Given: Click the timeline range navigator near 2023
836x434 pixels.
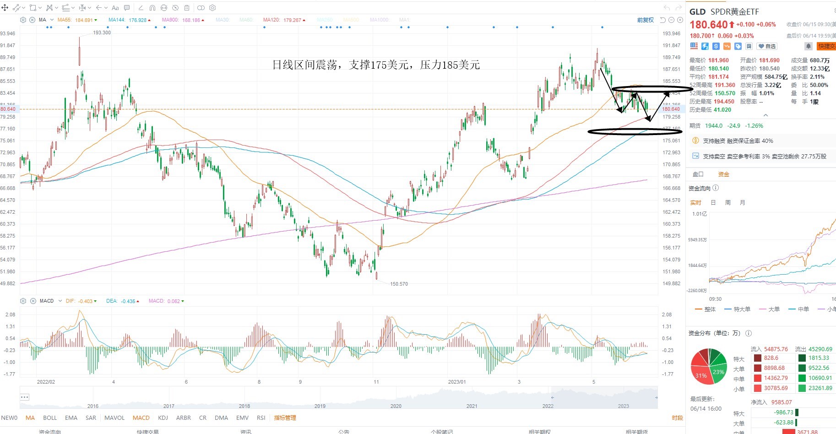Looking at the screenshot, I should tap(604, 397).
